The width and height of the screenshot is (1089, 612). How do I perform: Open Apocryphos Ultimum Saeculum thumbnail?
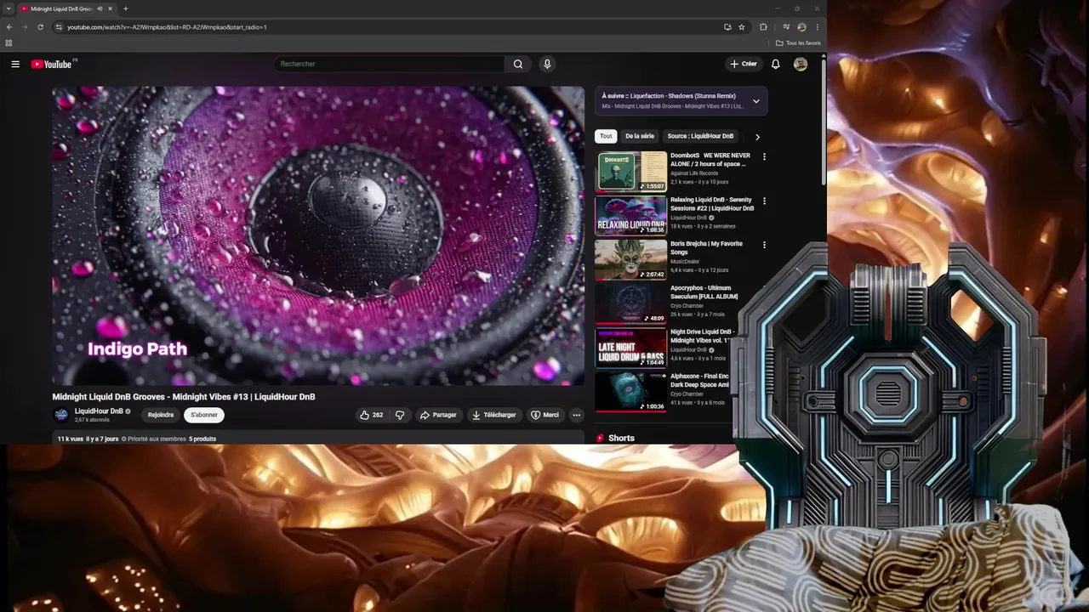(630, 303)
